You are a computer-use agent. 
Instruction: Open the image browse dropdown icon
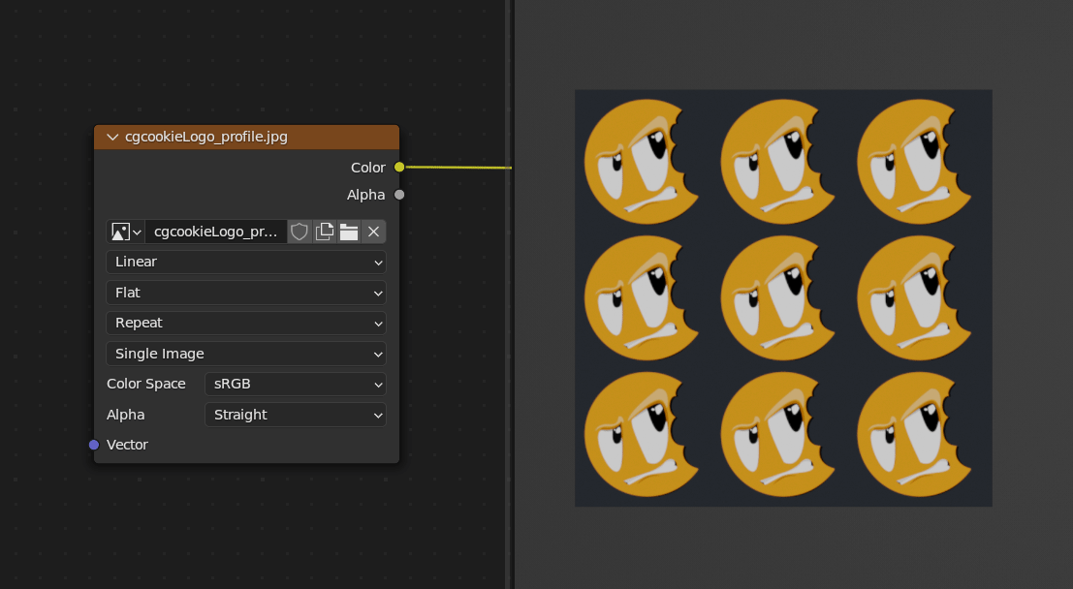126,232
